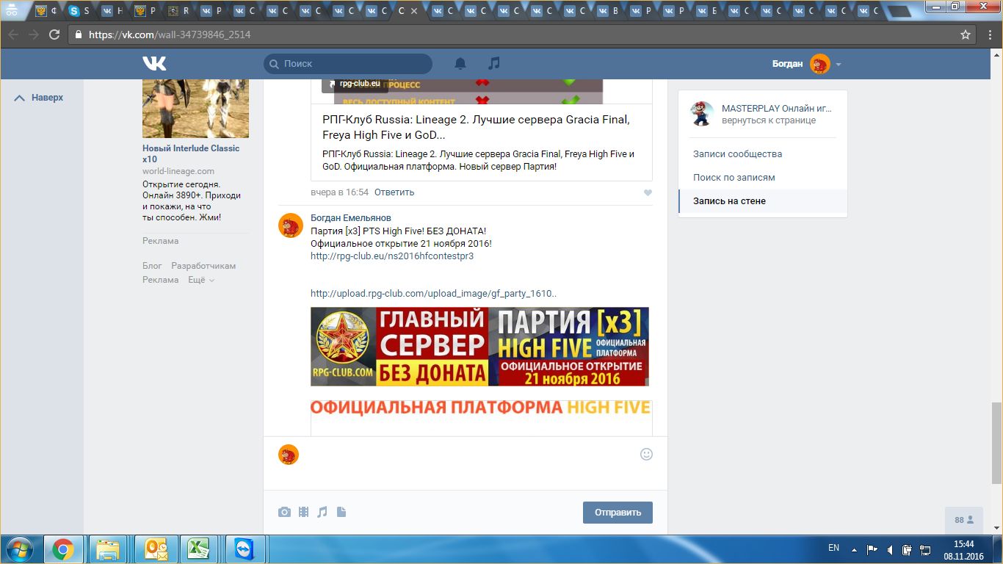The height and width of the screenshot is (564, 1003).
Task: Open TeamViewer from the taskbar
Action: pos(243,549)
